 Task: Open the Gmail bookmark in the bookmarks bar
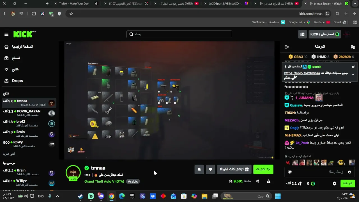pyautogui.click(x=340, y=22)
